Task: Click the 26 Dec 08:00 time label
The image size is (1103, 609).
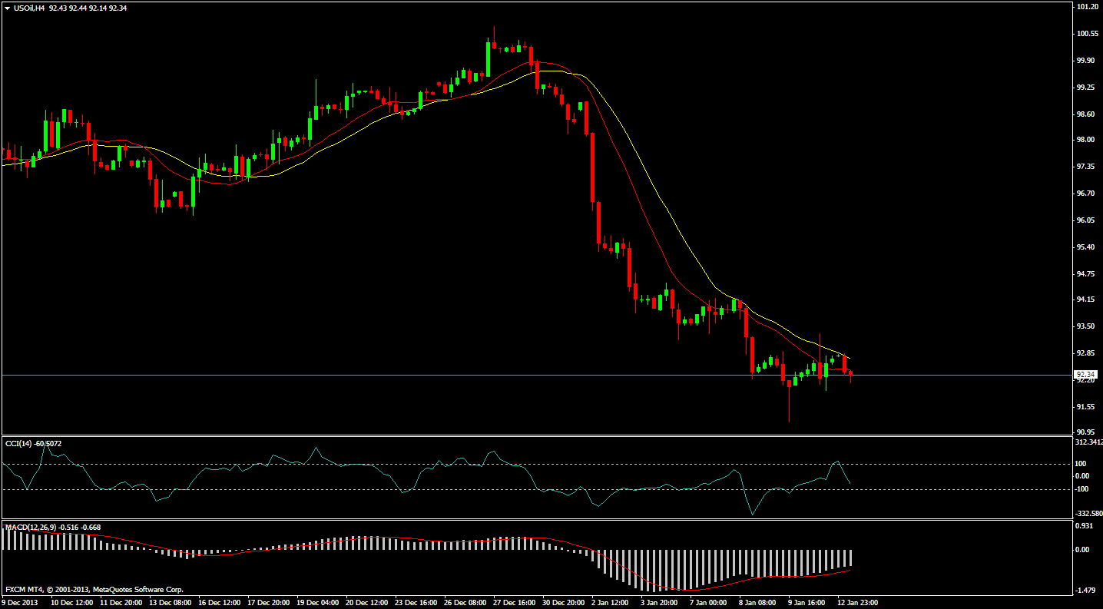Action: pos(465,603)
